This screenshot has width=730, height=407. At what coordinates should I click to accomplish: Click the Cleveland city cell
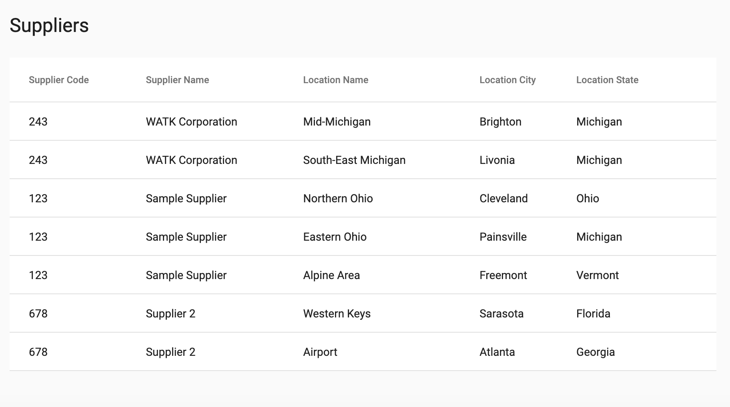(504, 198)
